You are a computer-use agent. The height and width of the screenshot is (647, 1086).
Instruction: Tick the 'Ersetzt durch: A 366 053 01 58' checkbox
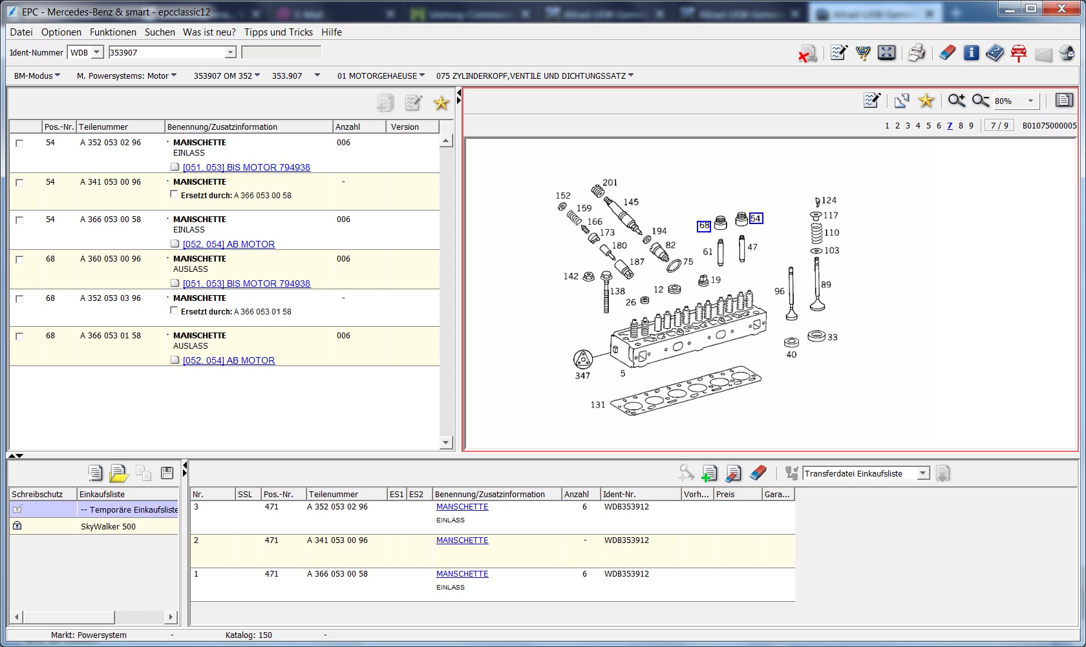174,311
